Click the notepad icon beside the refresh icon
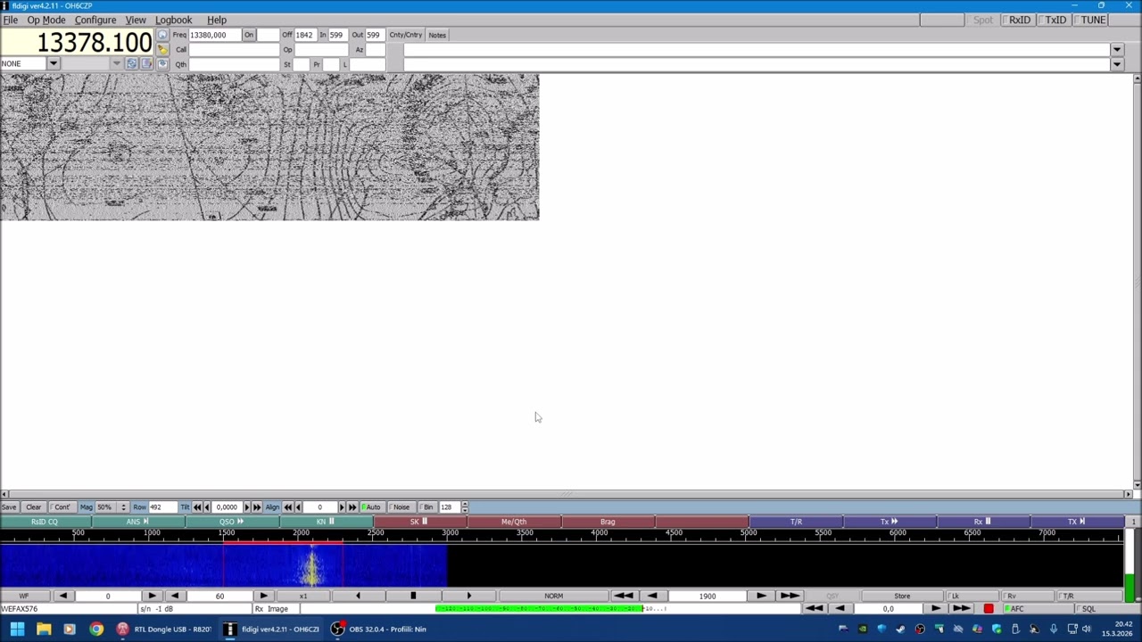The image size is (1142, 642). pyautogui.click(x=146, y=64)
